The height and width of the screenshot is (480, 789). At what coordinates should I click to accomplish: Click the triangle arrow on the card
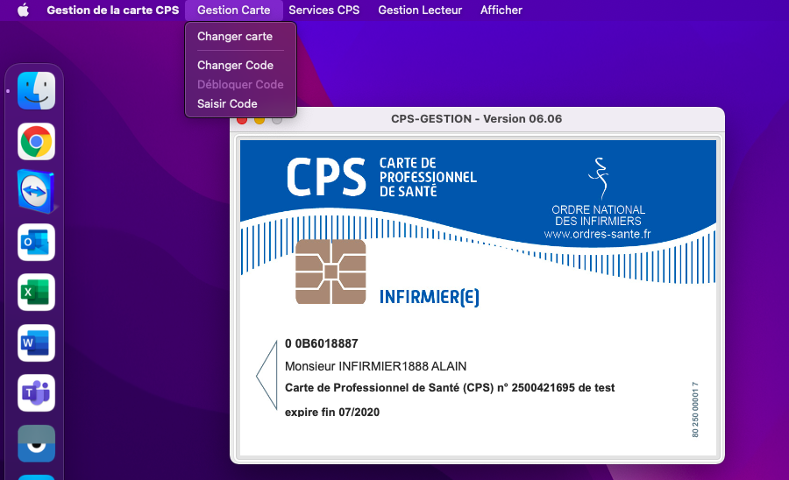coord(266,376)
